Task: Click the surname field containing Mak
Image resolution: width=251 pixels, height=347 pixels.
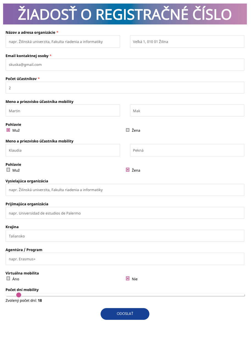Action: [187, 111]
